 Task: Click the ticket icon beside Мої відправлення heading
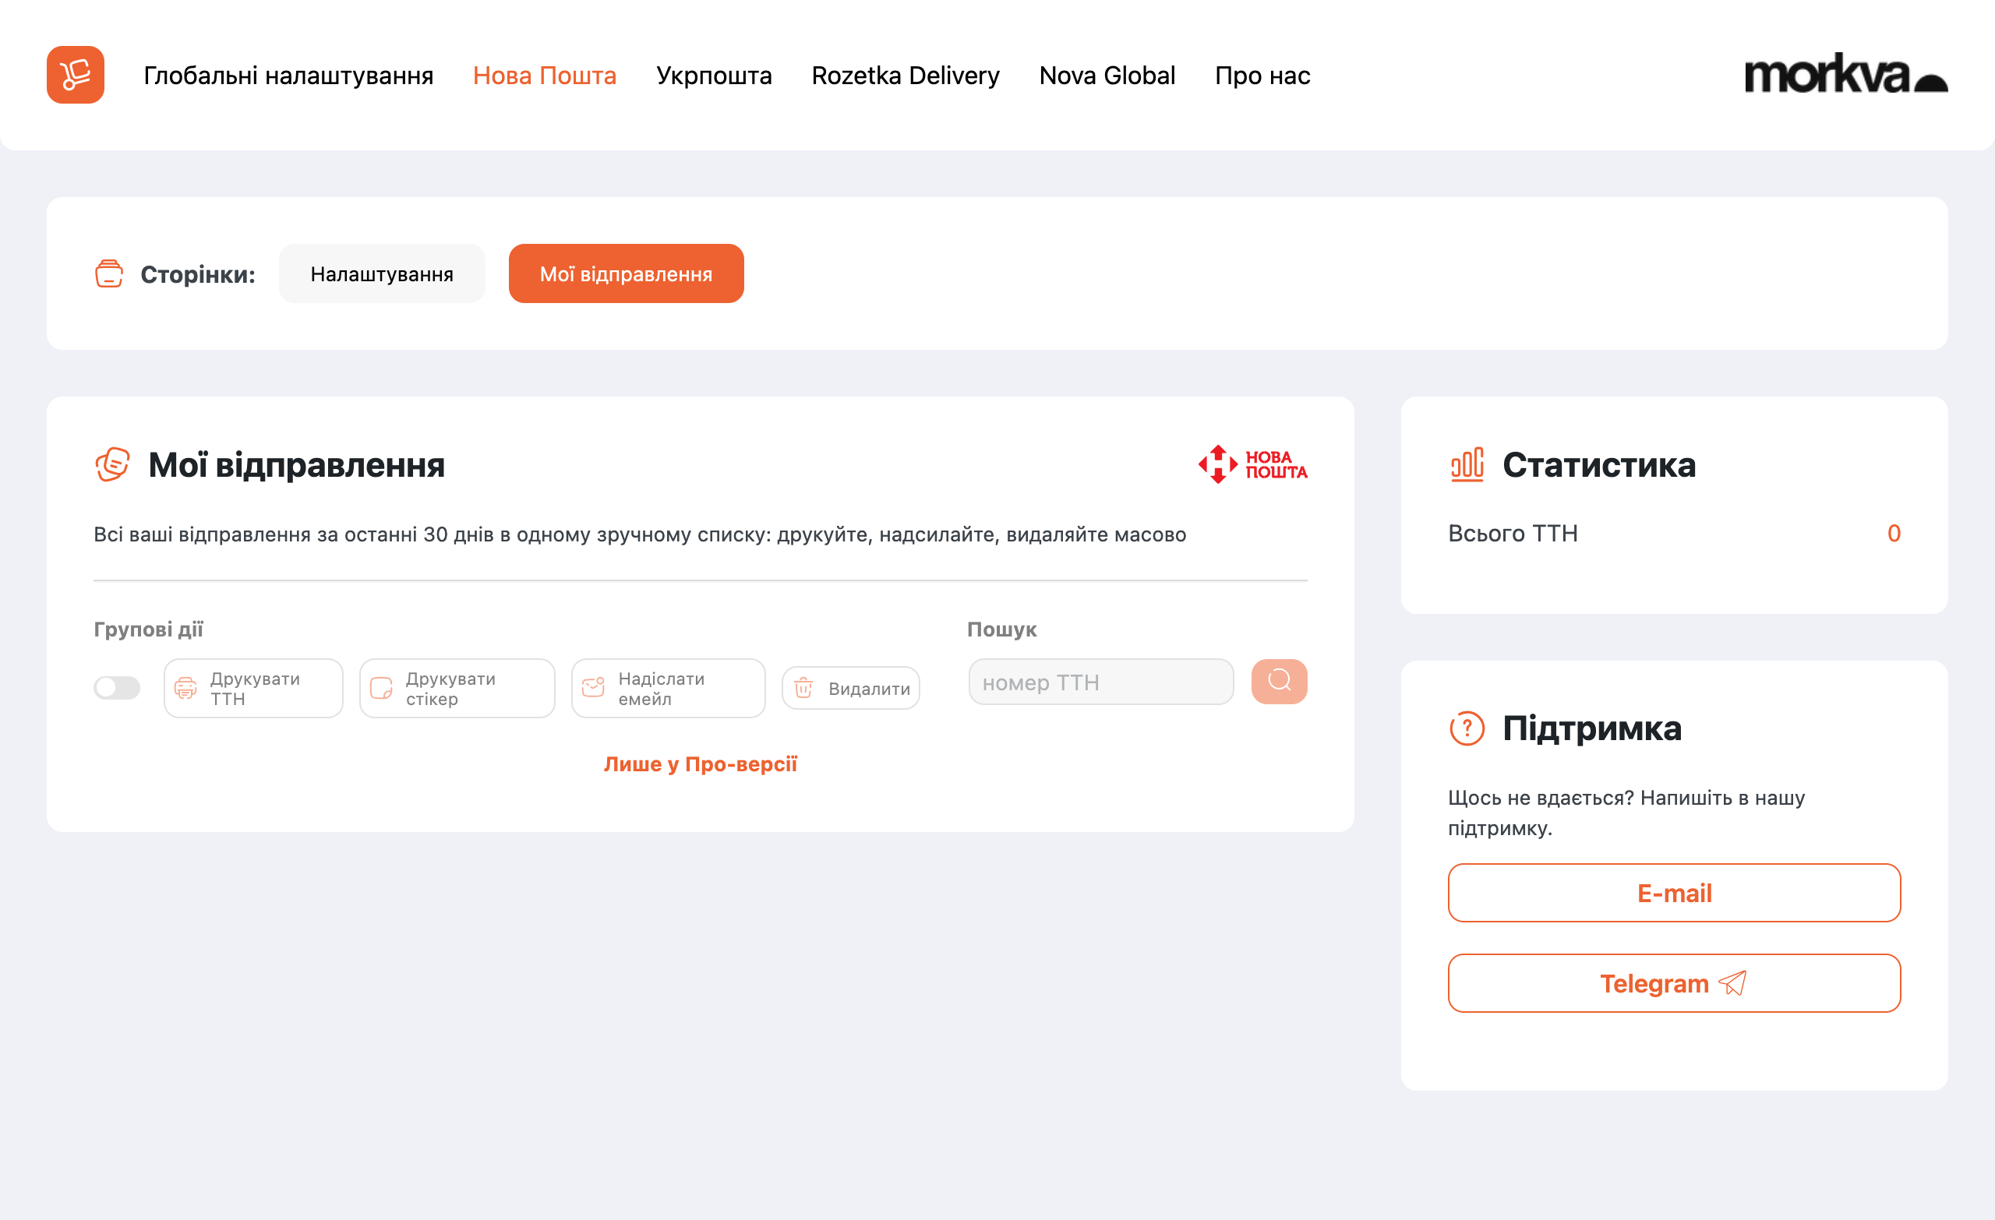tap(111, 464)
